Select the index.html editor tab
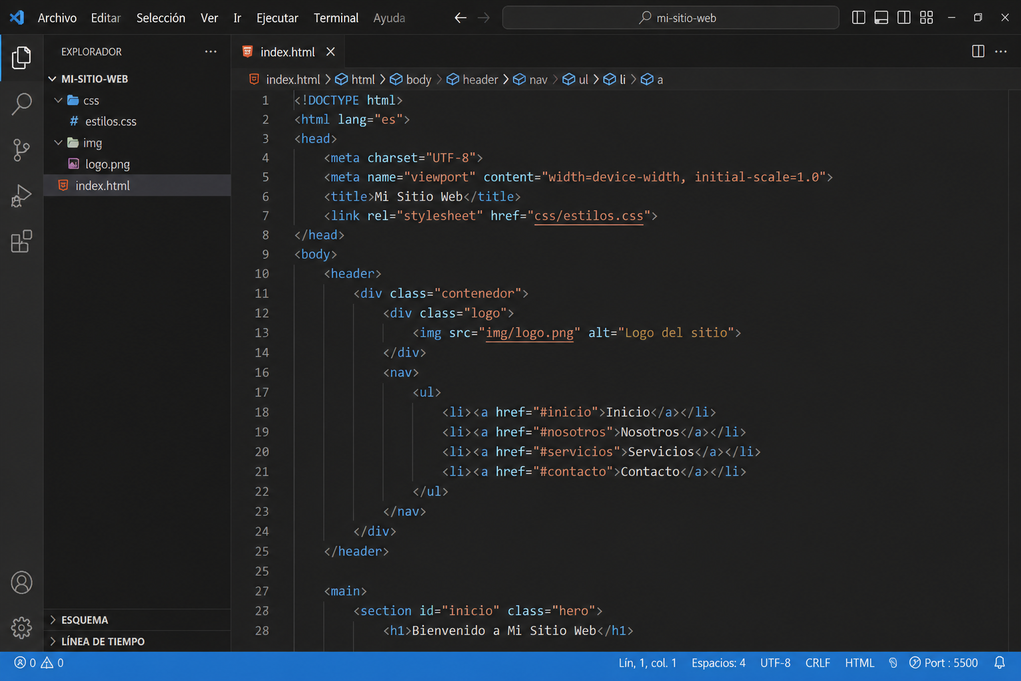This screenshot has height=681, width=1021. coord(287,52)
